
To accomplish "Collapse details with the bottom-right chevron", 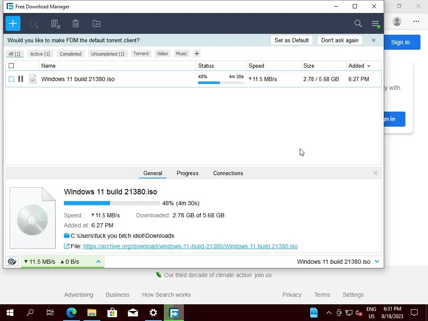I will click(377, 262).
